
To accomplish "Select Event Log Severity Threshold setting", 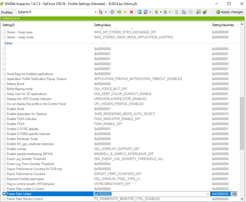I will pyautogui.click(x=26, y=159).
